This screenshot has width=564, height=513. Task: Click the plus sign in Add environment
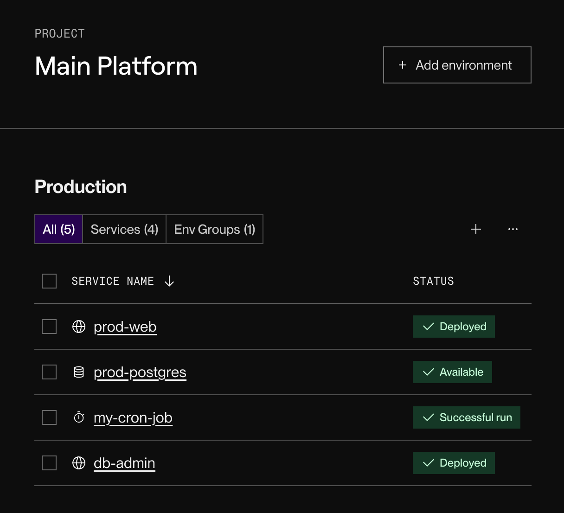(x=403, y=65)
